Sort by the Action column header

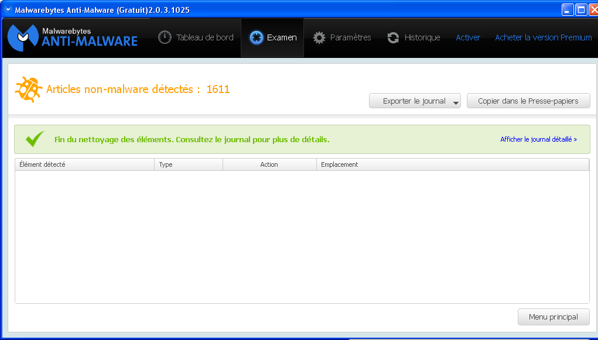[x=269, y=164]
